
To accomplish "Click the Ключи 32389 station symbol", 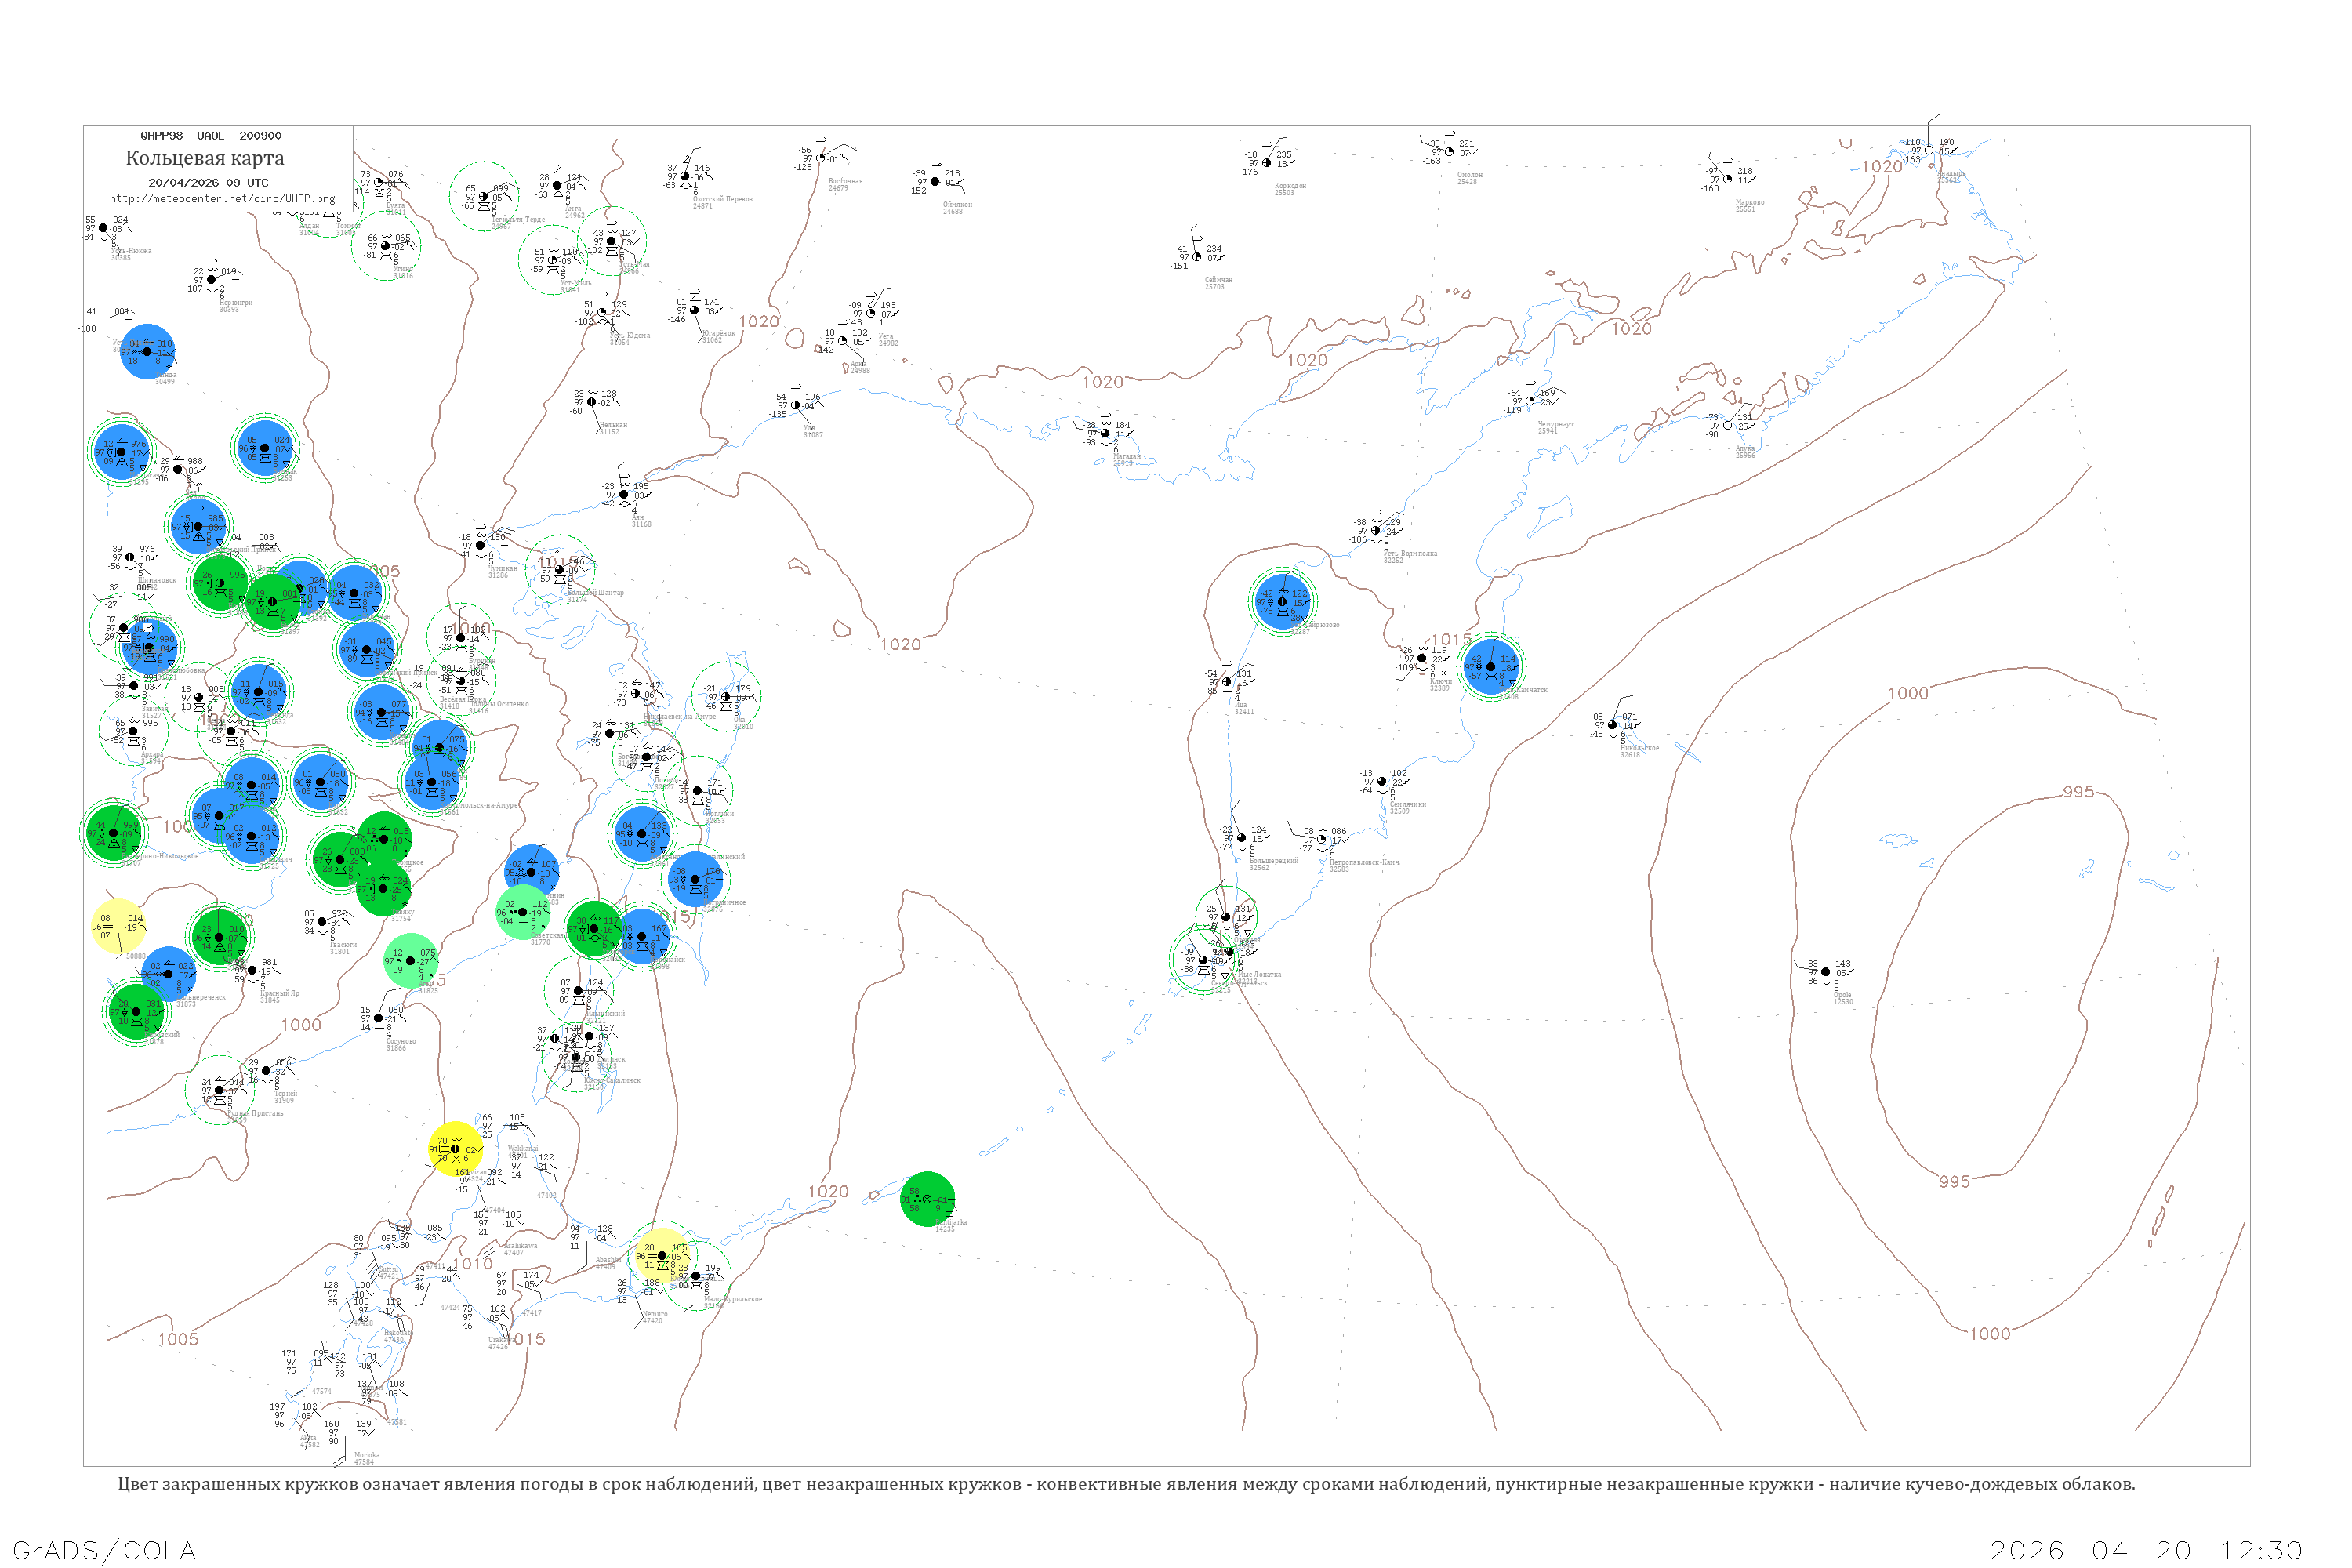I will (x=1422, y=659).
